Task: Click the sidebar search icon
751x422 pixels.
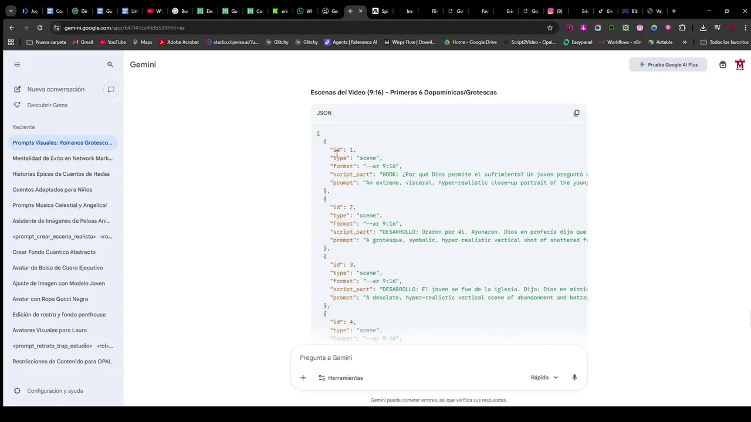Action: 110,64
